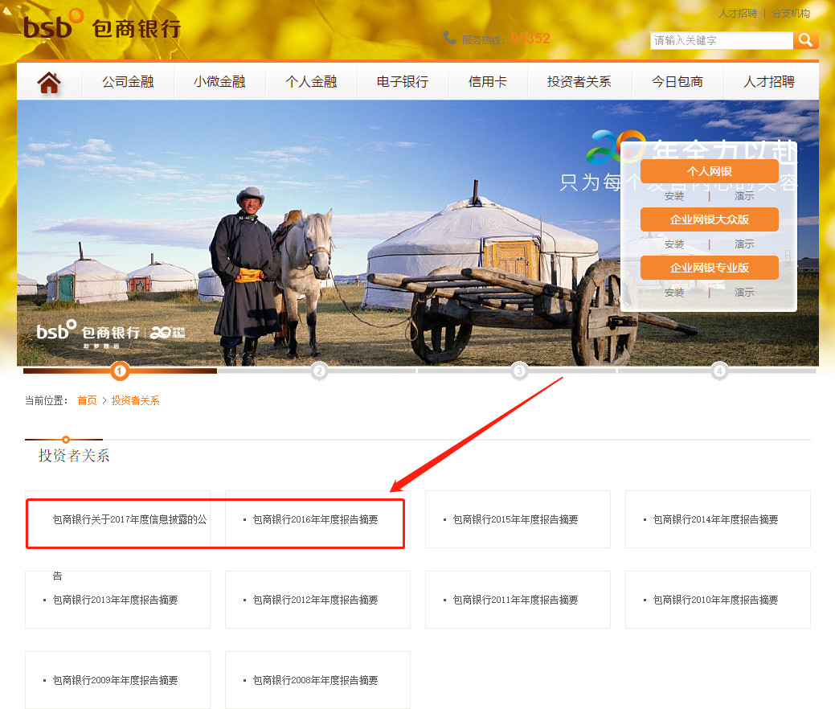Click the bsb 包商银行 logo

pyautogui.click(x=101, y=27)
